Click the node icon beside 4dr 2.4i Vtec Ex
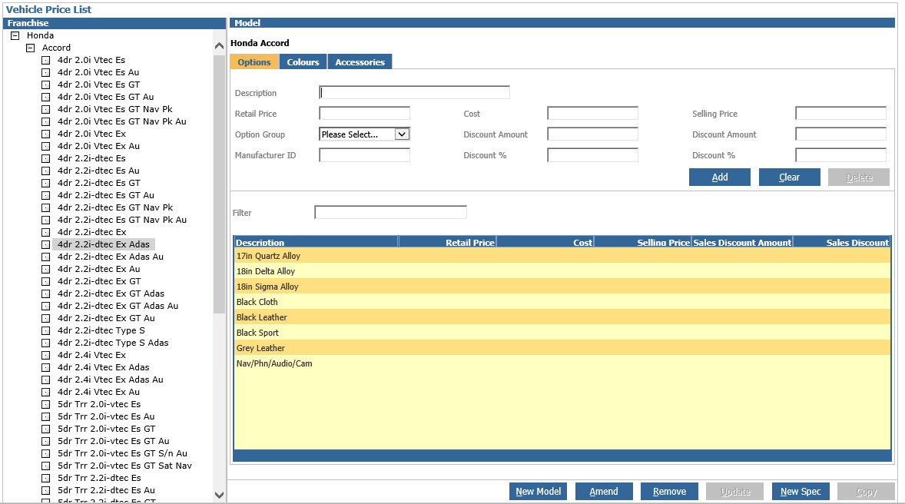Screen dimensions: 905x504 click(45, 356)
